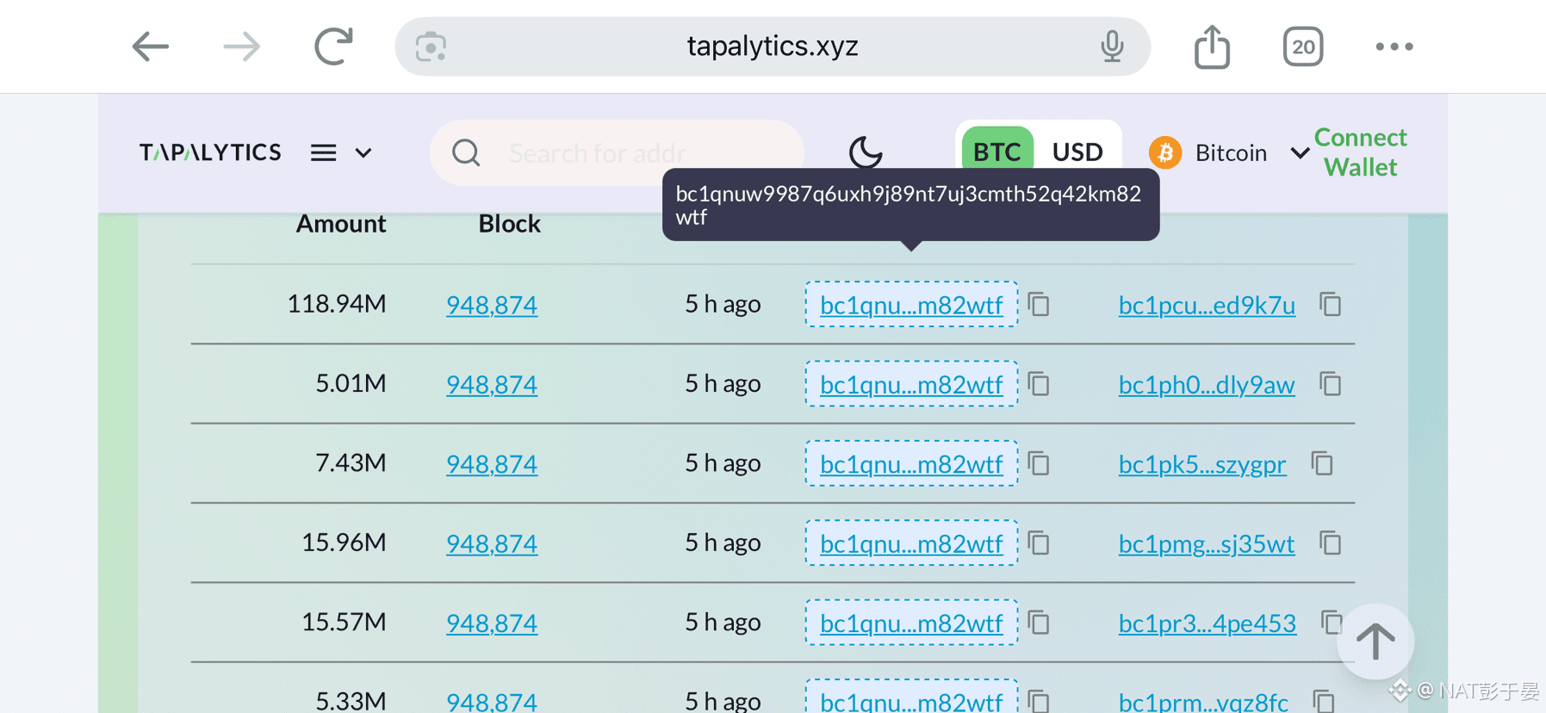Open the hamburger navigation menu
1546x713 pixels.
(323, 152)
